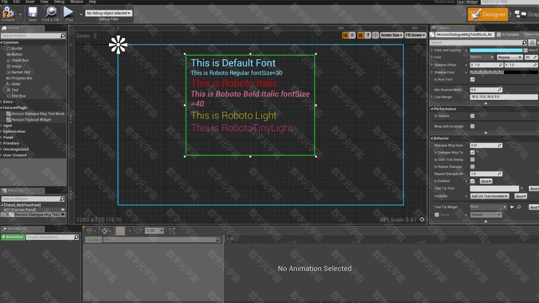Add a new Animation
Viewport: 539px width, 303px height.
click(x=13, y=237)
